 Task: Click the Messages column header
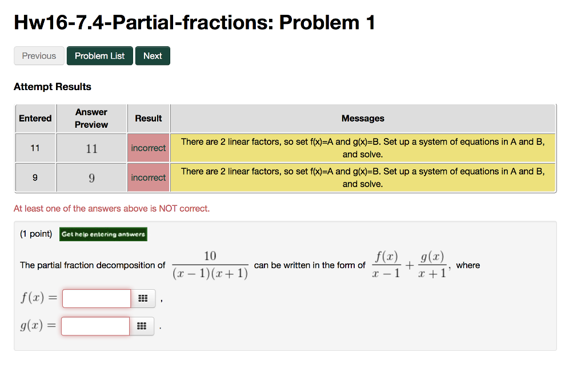[363, 118]
